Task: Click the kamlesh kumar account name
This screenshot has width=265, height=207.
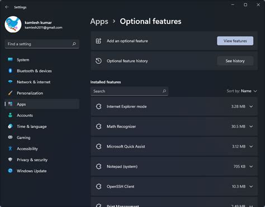Action: (38, 22)
